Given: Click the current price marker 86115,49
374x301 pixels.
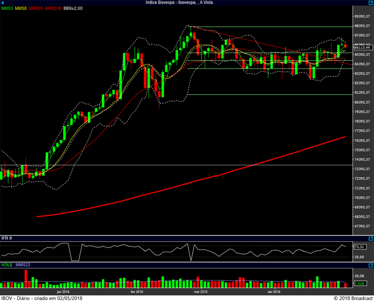Looking at the screenshot, I should pyautogui.click(x=362, y=47).
